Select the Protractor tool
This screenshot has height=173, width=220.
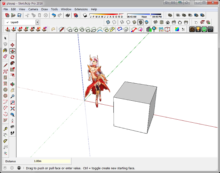point(5,141)
